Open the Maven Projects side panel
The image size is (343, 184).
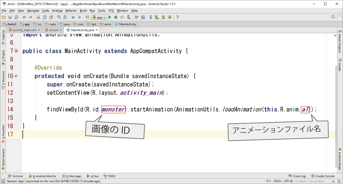tap(340, 41)
